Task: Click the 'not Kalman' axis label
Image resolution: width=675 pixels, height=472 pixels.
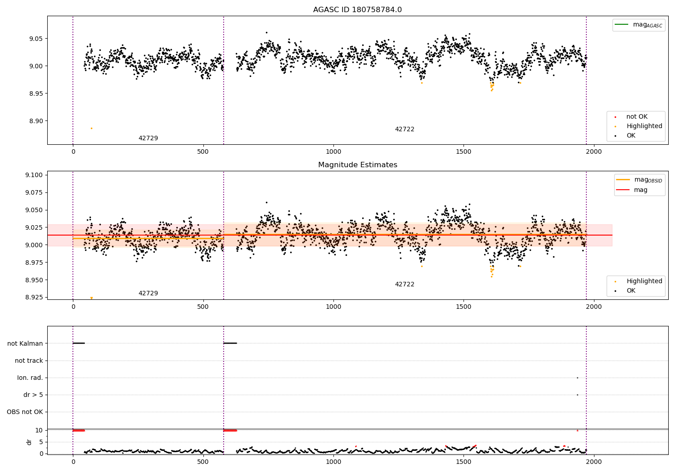Action: click(x=25, y=343)
